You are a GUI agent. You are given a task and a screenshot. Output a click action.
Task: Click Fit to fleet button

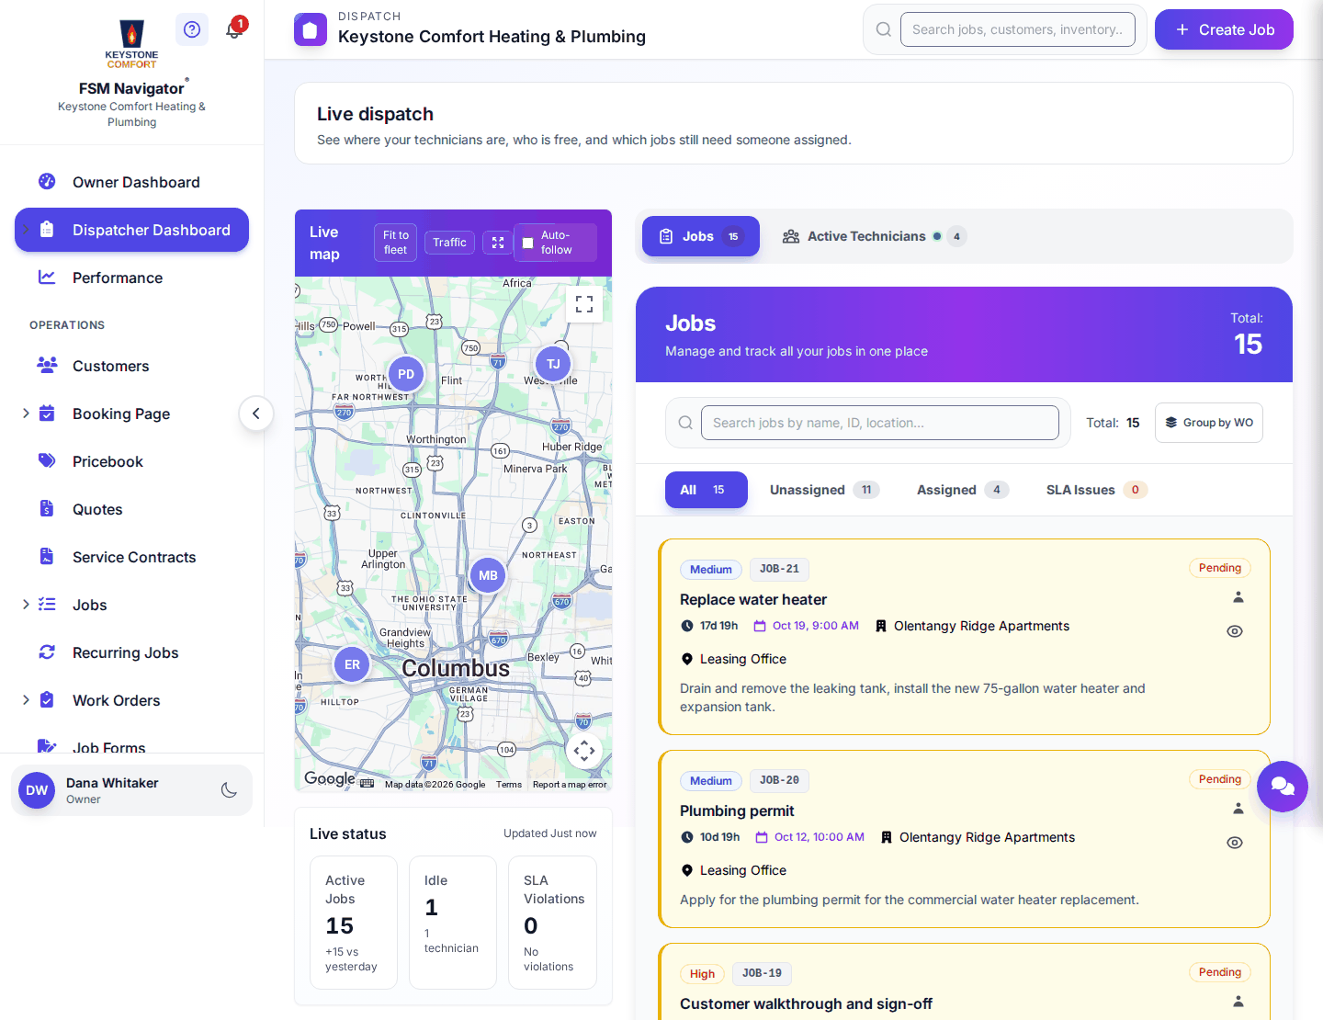[395, 243]
